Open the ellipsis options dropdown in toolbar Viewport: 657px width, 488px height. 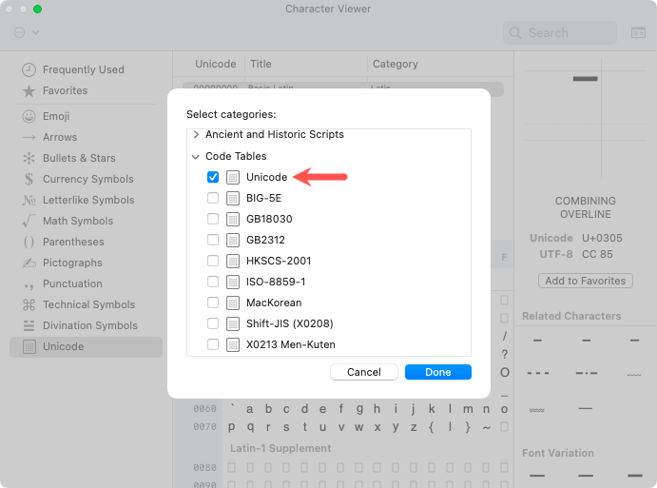click(x=27, y=32)
